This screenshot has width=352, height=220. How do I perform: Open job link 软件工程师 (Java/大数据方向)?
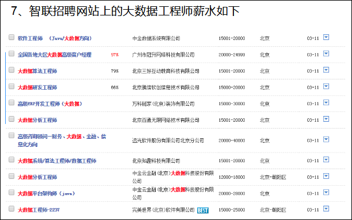coord(55,38)
